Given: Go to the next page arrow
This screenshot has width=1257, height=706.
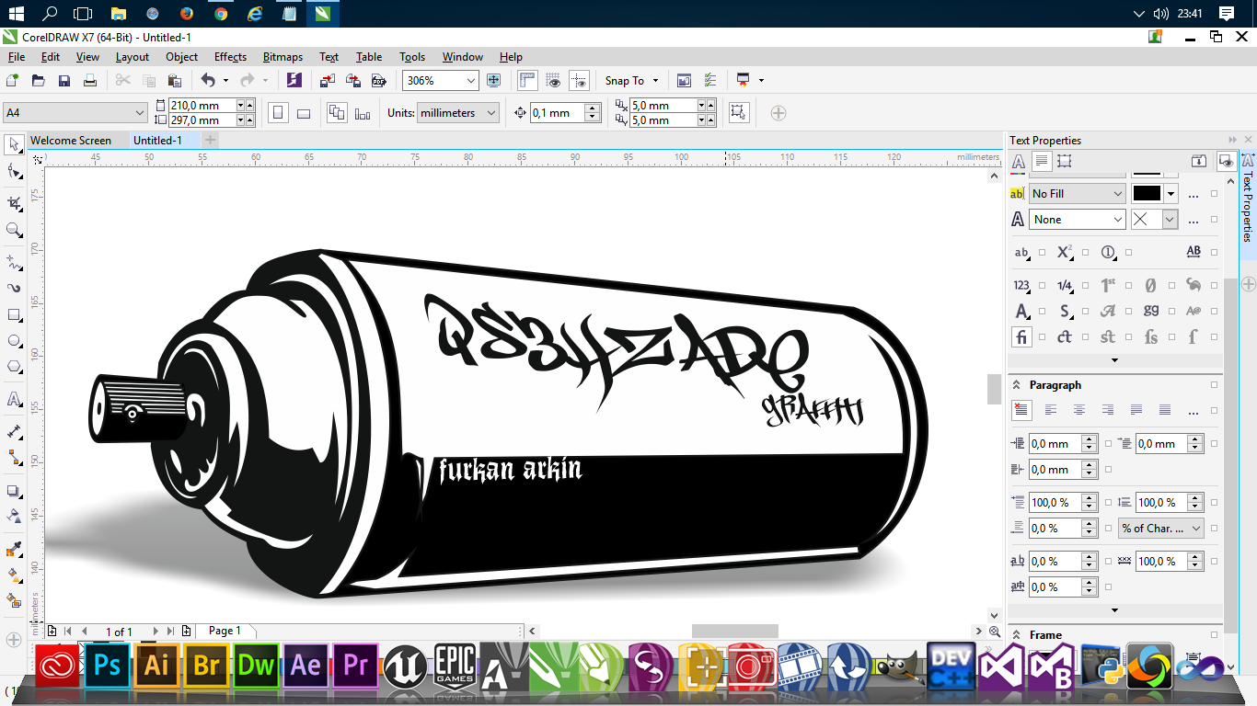Looking at the screenshot, I should [156, 632].
